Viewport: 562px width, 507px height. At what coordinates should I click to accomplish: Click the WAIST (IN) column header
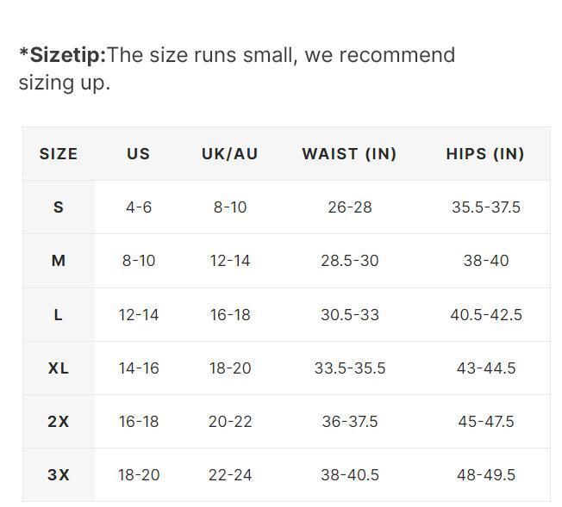coord(349,154)
